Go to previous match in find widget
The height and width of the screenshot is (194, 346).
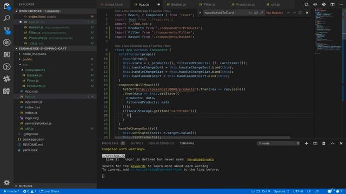[x=289, y=13]
